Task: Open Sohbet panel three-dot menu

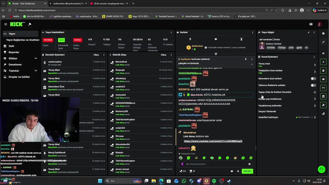Action: point(252,32)
